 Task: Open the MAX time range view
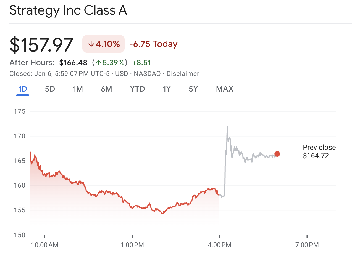(224, 89)
